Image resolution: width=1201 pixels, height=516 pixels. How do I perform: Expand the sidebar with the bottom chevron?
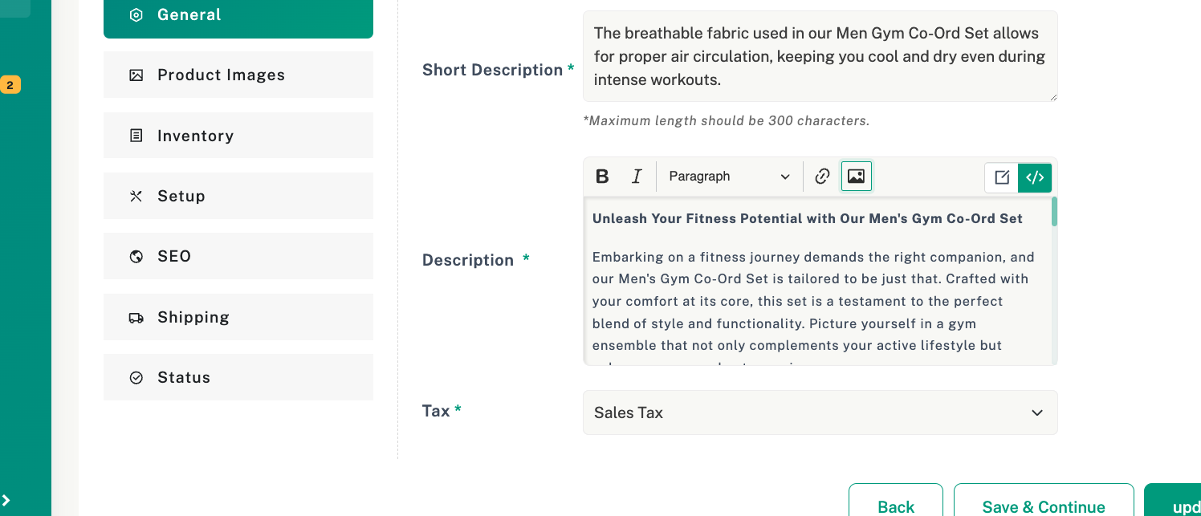click(6, 500)
